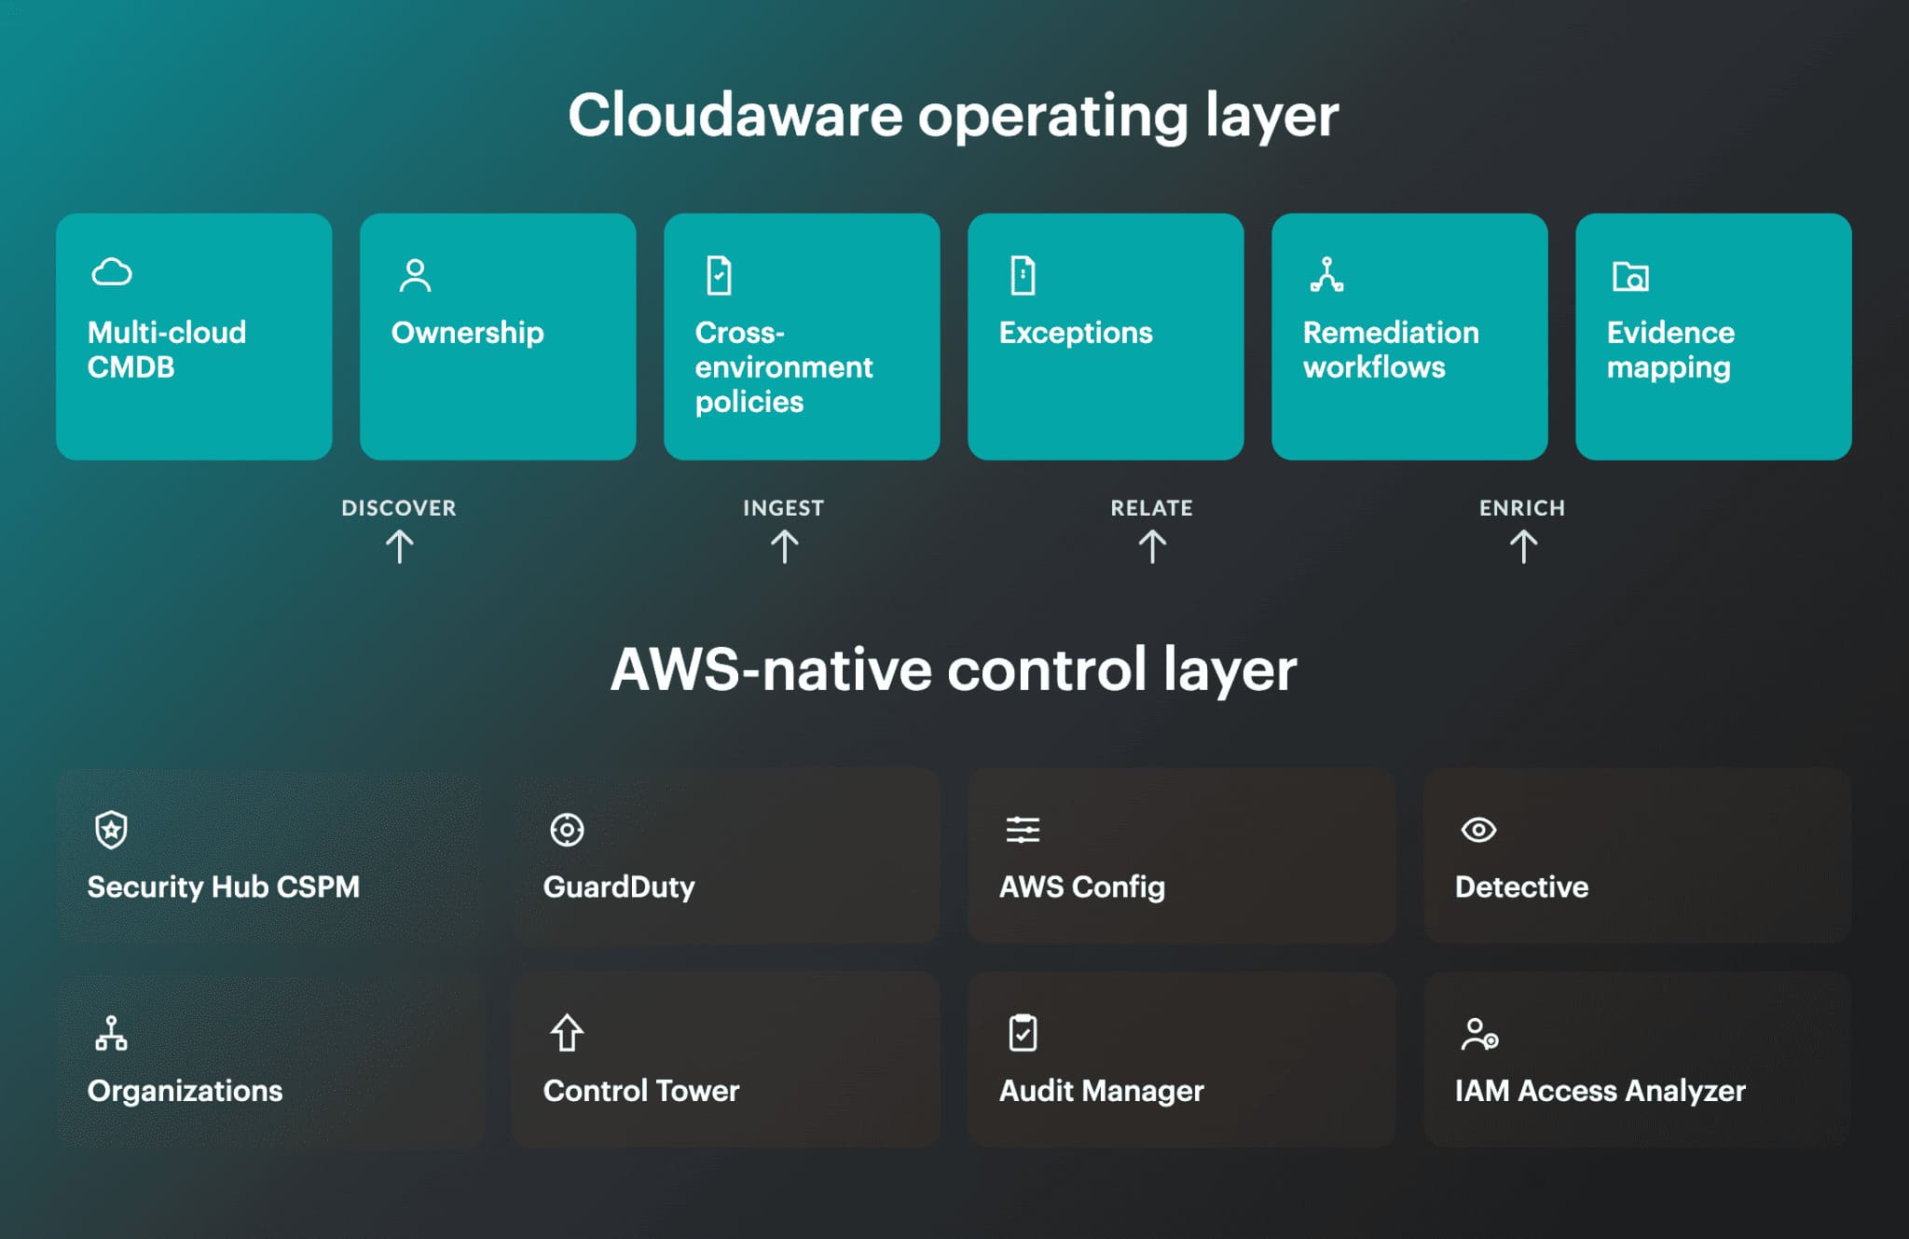Select the Ownership label
The height and width of the screenshot is (1239, 1909).
click(x=467, y=333)
